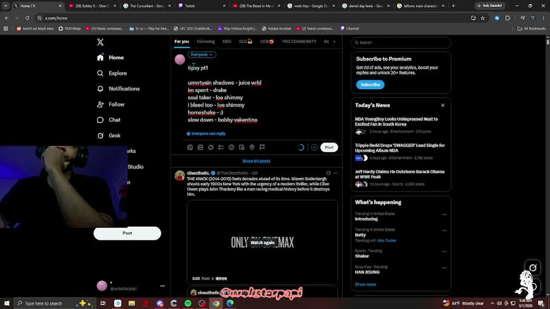Click Subscribe to Premium button

[370, 85]
